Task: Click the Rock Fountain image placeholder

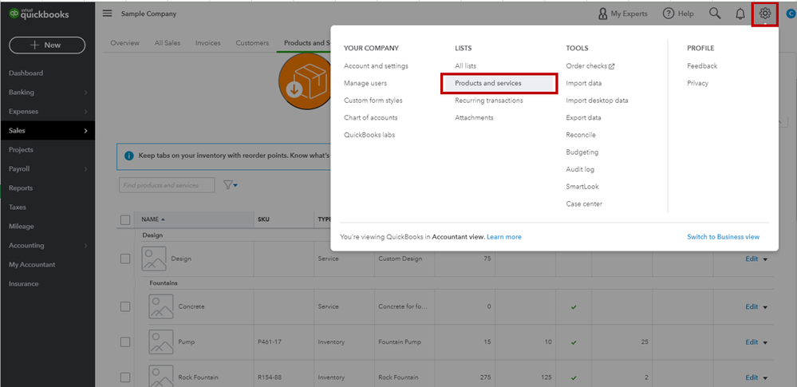Action: click(161, 377)
